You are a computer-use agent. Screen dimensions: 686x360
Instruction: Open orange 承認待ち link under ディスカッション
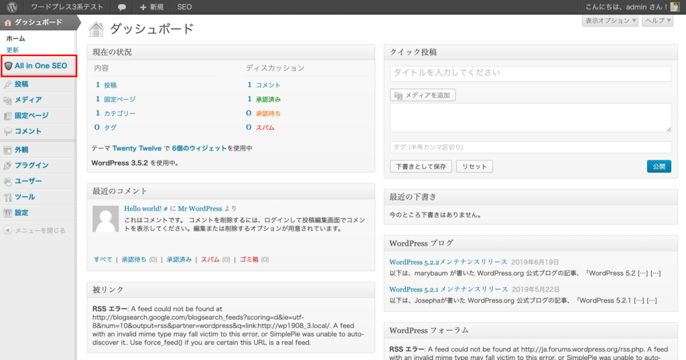coord(268,113)
